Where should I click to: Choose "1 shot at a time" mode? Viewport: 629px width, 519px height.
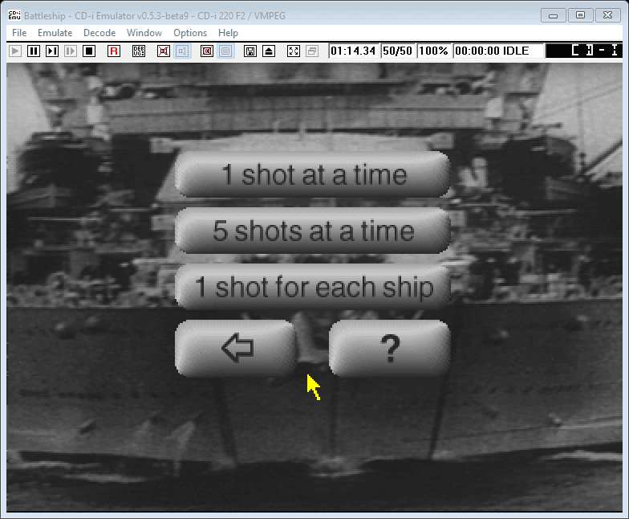313,175
